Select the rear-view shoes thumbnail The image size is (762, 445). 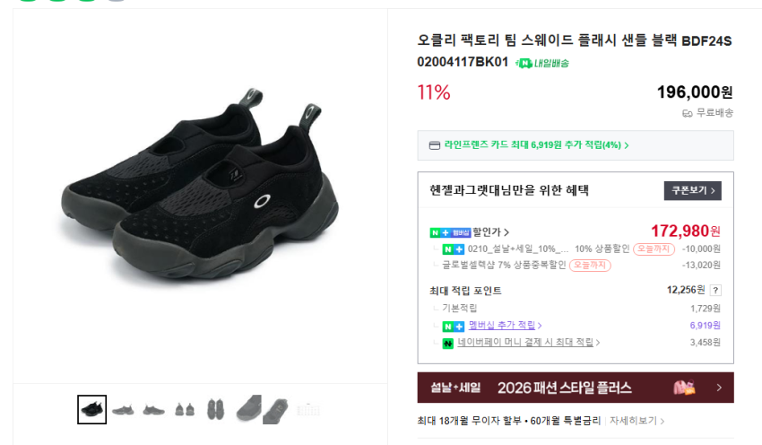click(x=185, y=409)
